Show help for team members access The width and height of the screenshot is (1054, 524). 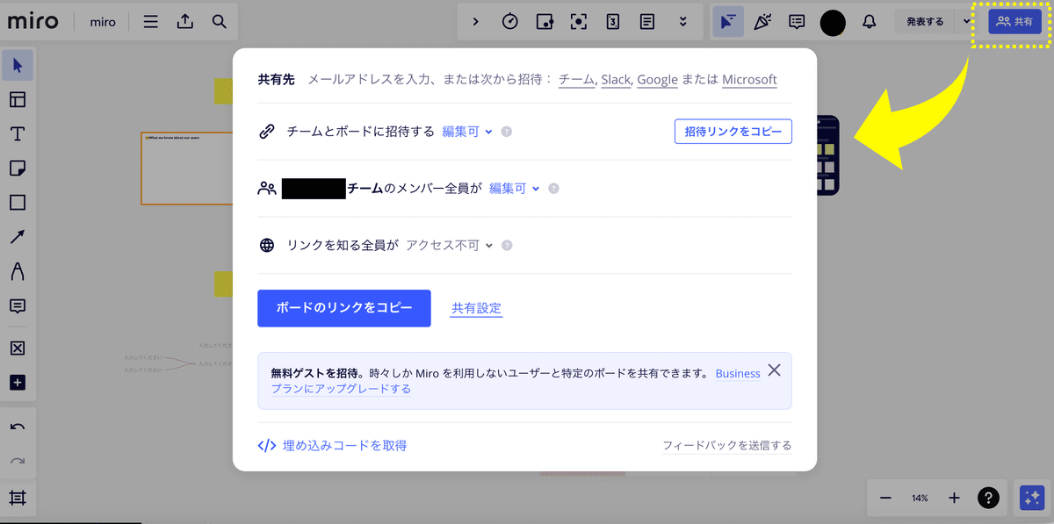tap(553, 188)
